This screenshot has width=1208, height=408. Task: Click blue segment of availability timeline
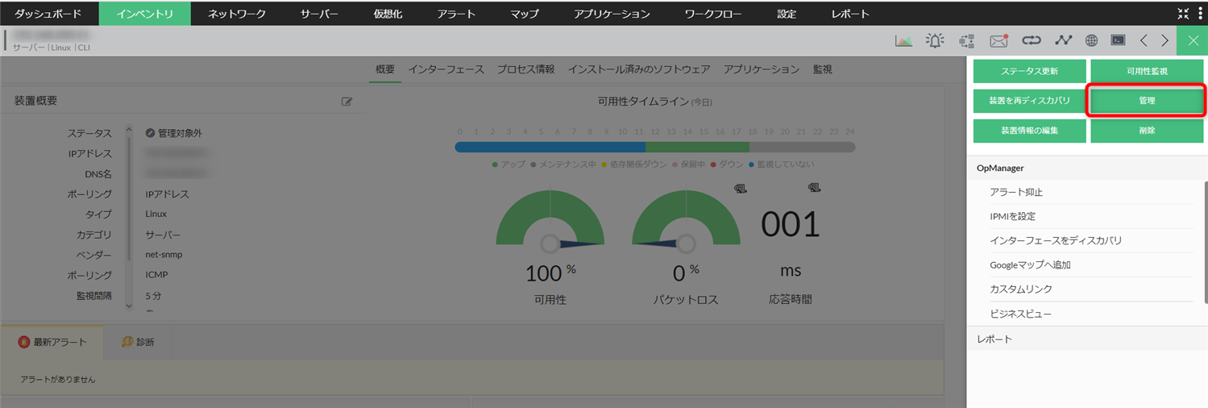tap(550, 147)
